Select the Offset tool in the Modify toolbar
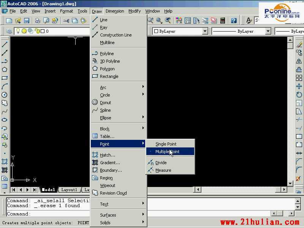Image resolution: width=304 pixels, height=228 pixels. coord(299,70)
